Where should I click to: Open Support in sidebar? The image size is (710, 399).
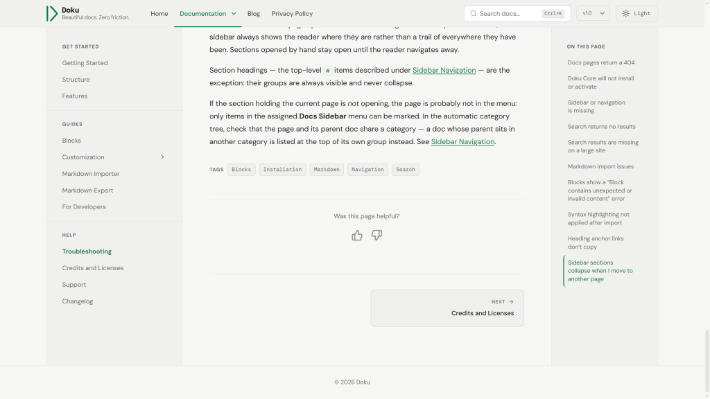coord(73,285)
